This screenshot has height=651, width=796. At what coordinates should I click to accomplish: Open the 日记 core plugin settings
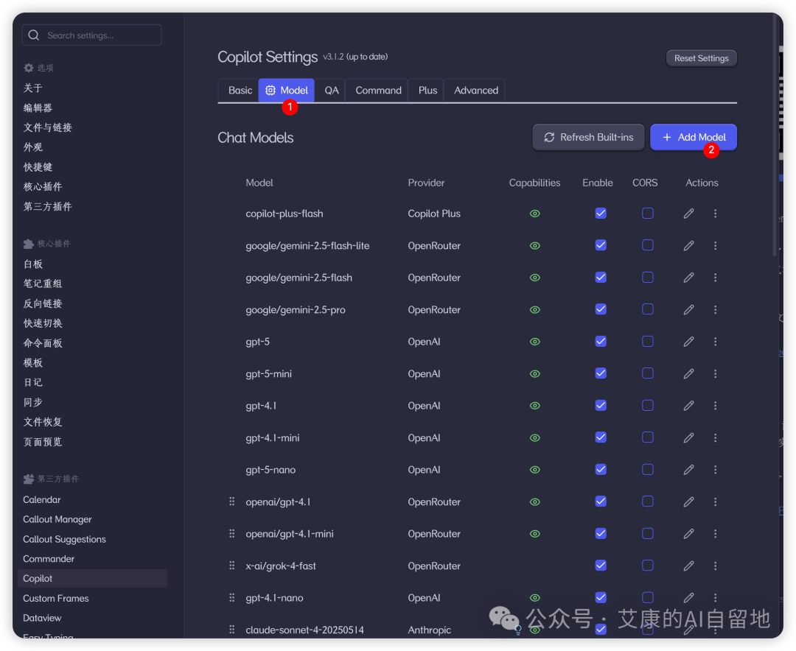(33, 383)
